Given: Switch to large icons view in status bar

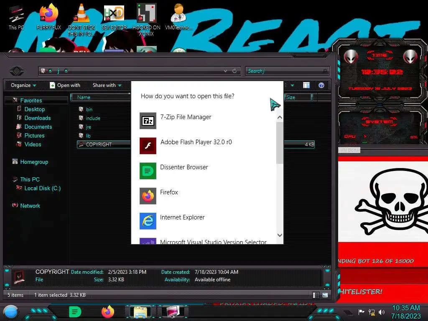Looking at the screenshot, I should 325,295.
